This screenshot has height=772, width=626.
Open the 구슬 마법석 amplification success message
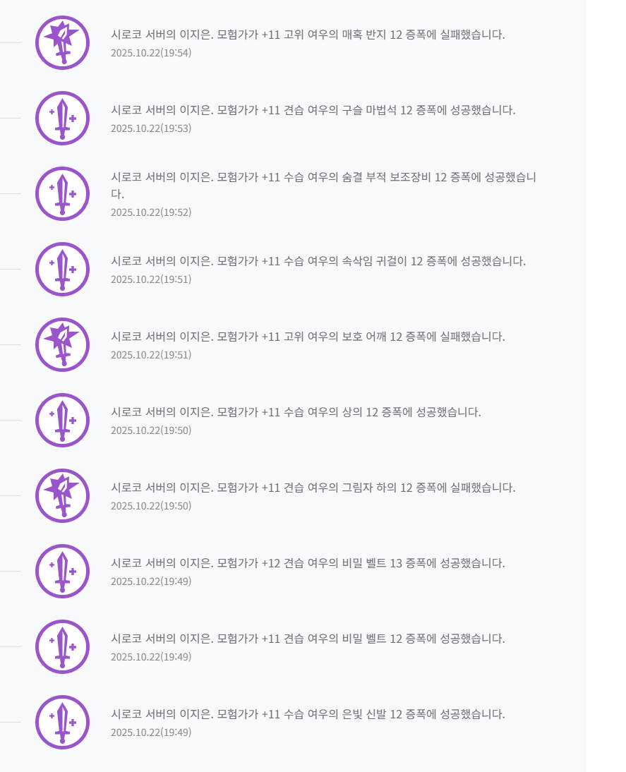point(313,110)
